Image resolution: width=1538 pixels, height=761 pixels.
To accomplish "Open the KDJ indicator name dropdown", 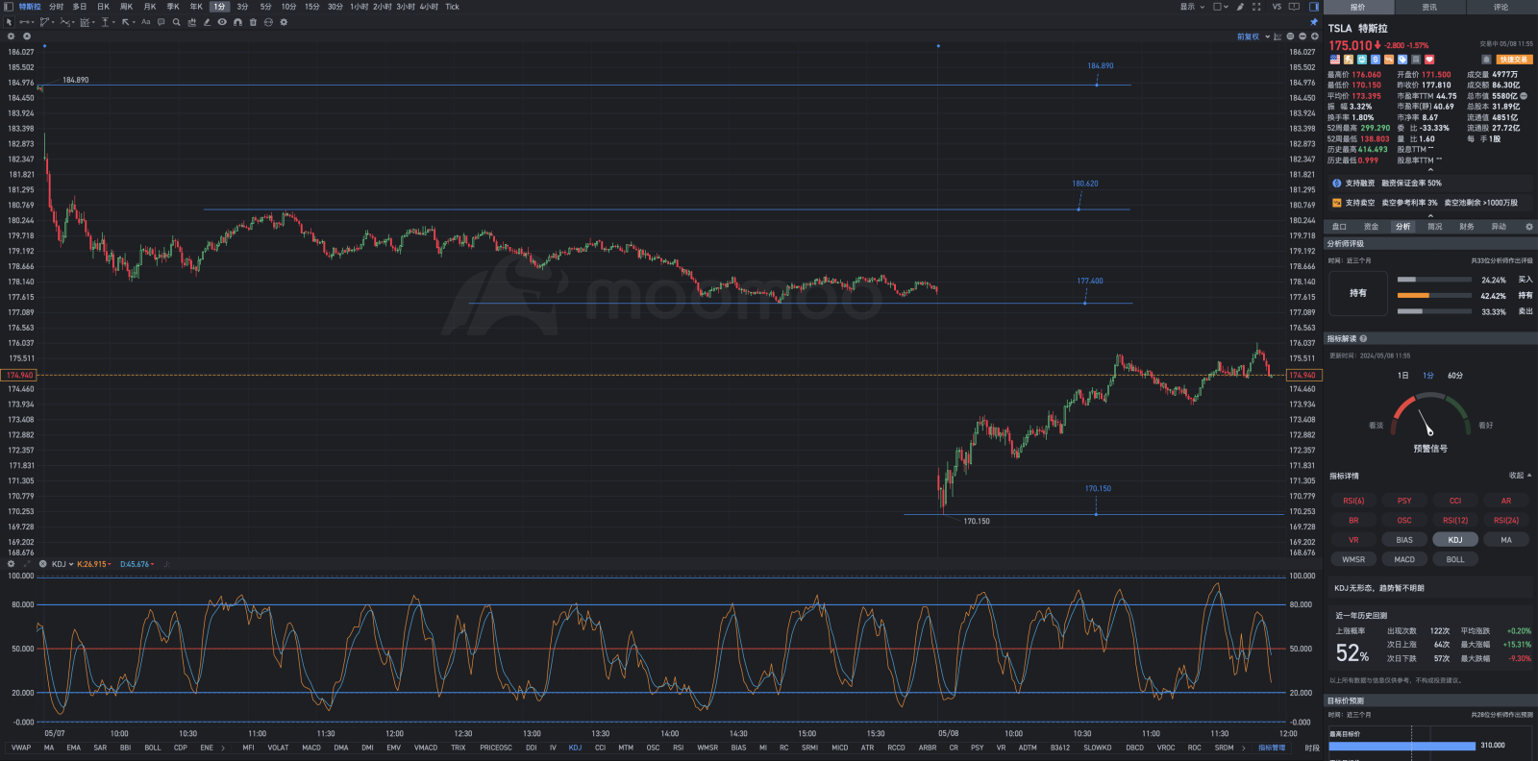I will pos(62,564).
